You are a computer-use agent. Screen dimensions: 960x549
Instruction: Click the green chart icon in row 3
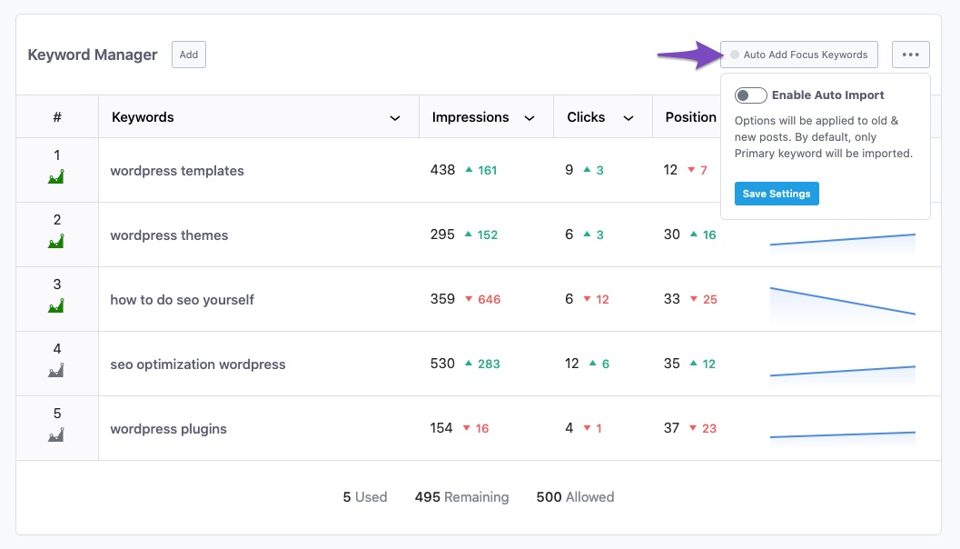point(56,306)
